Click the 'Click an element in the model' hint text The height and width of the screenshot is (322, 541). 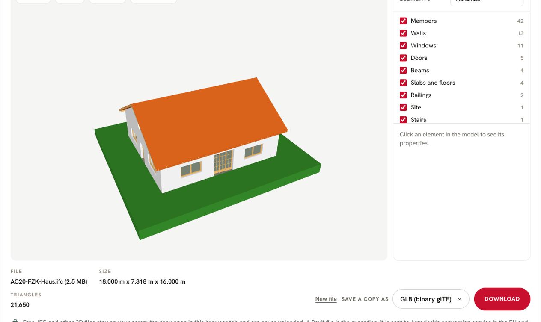click(x=452, y=139)
